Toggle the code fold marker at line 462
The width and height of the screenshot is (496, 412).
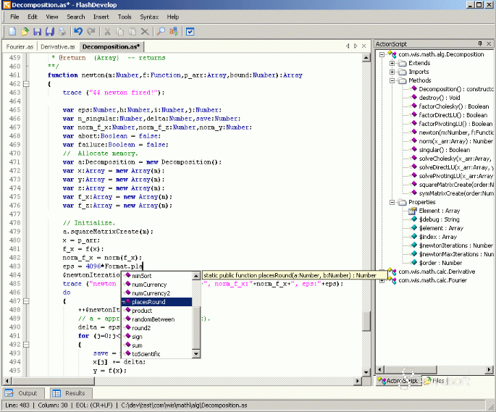(28, 84)
